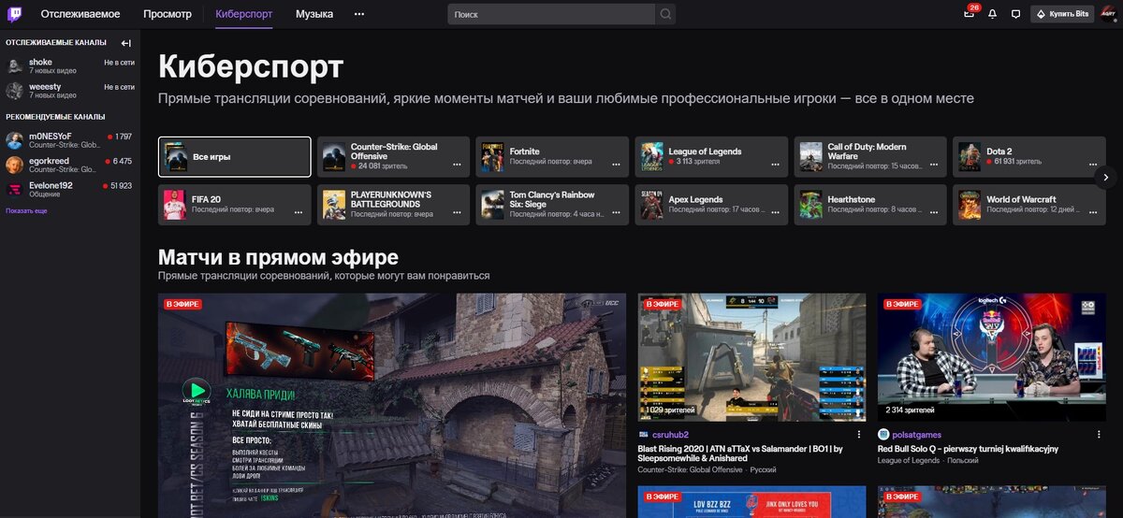Image resolution: width=1123 pixels, height=518 pixels.
Task: Open m0NESYoF recommended channel
Action: (70, 140)
